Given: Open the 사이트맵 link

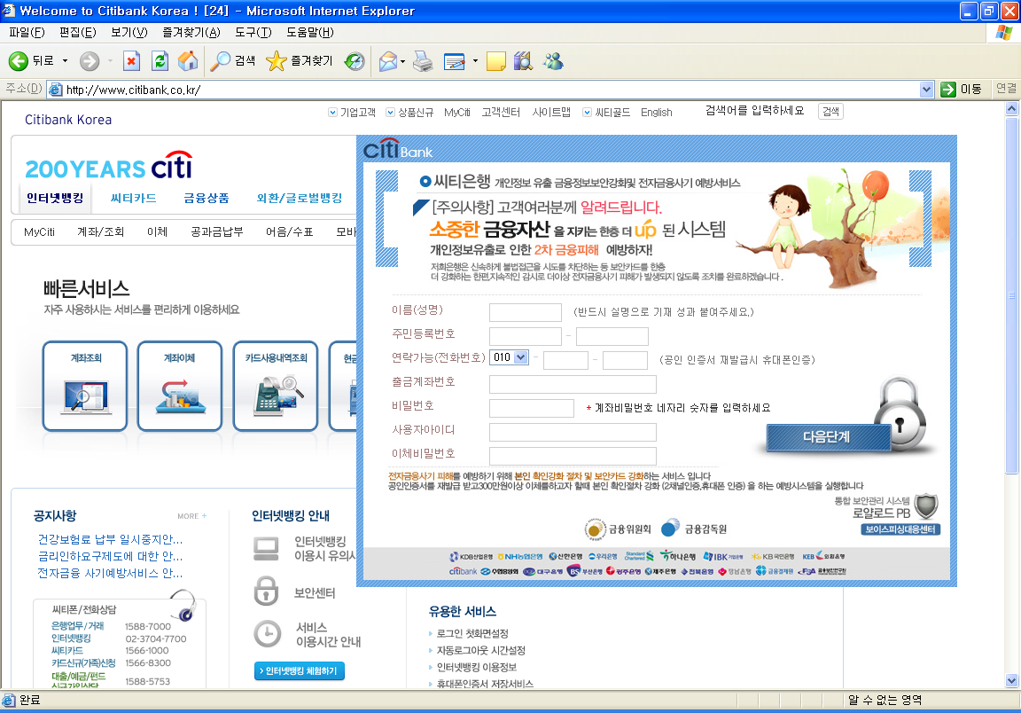Looking at the screenshot, I should tap(551, 112).
